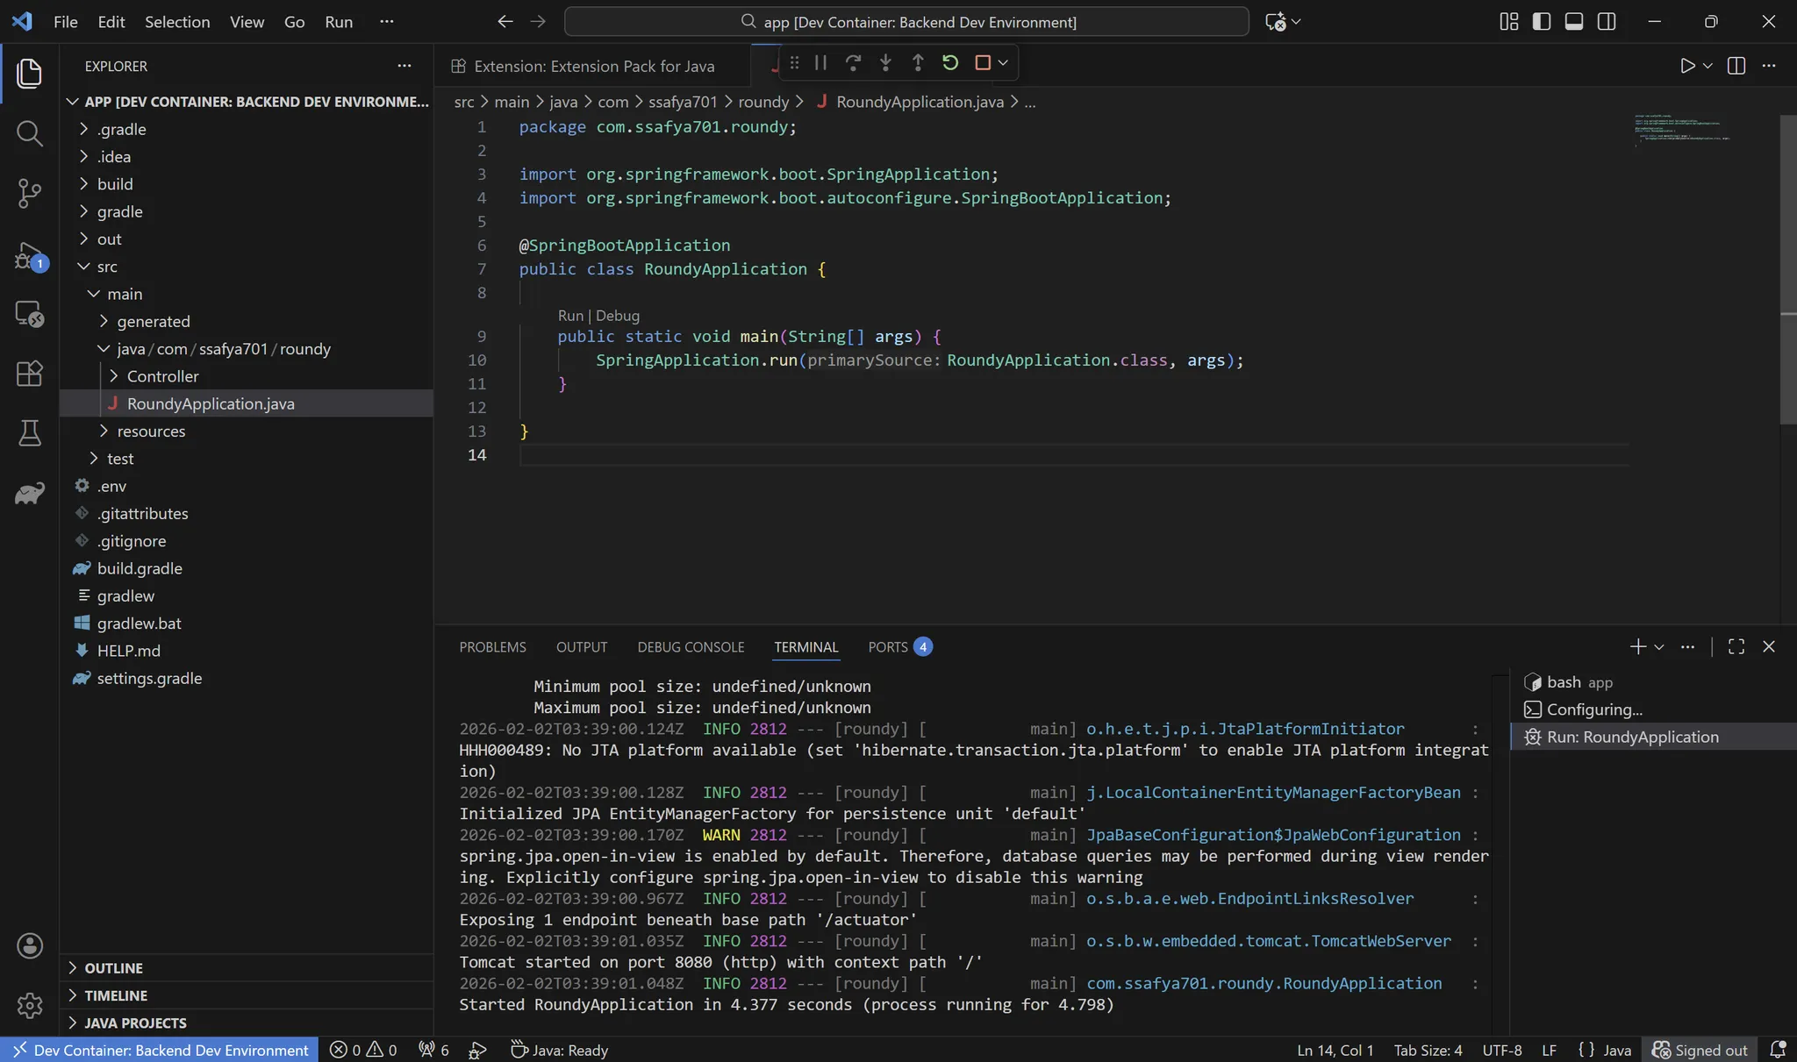The height and width of the screenshot is (1062, 1797).
Task: Toggle the secondary side bar
Action: 1607,22
